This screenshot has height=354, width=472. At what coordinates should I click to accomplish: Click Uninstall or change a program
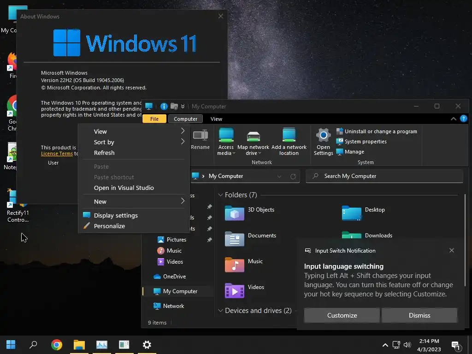coord(377,131)
